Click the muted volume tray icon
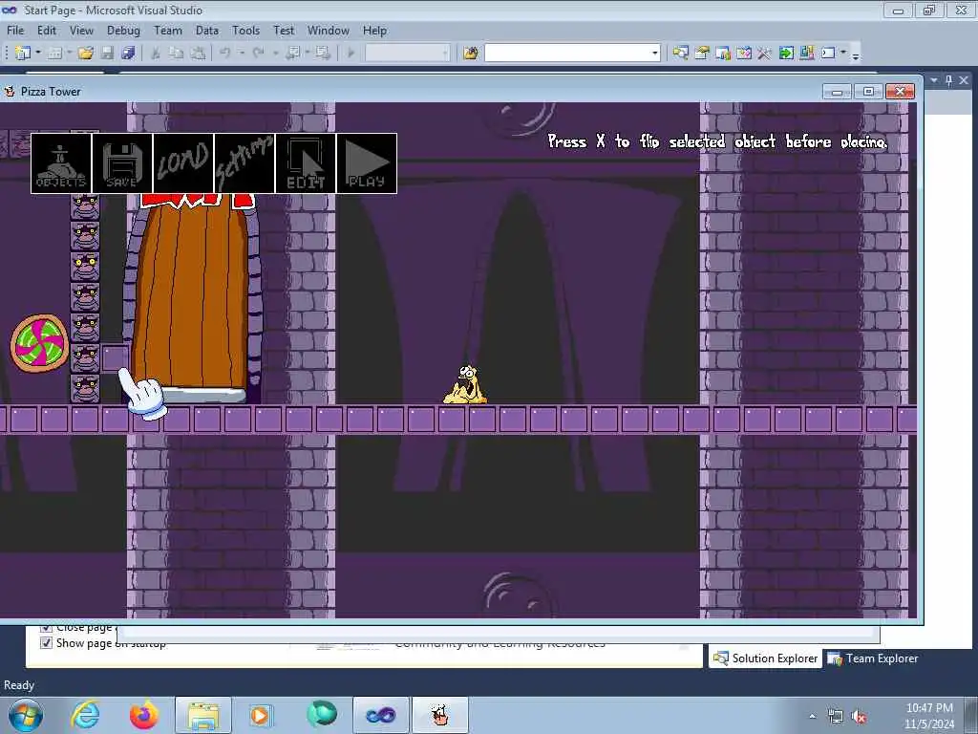The image size is (978, 734). click(x=859, y=717)
